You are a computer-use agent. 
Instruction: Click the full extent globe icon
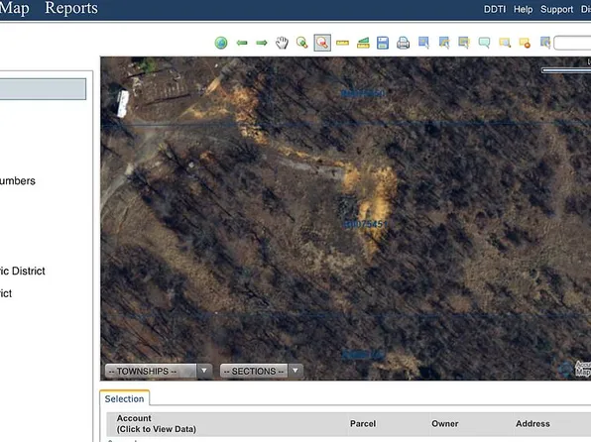tap(221, 43)
